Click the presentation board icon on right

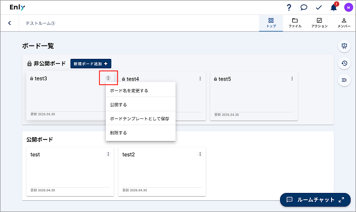pos(344,46)
